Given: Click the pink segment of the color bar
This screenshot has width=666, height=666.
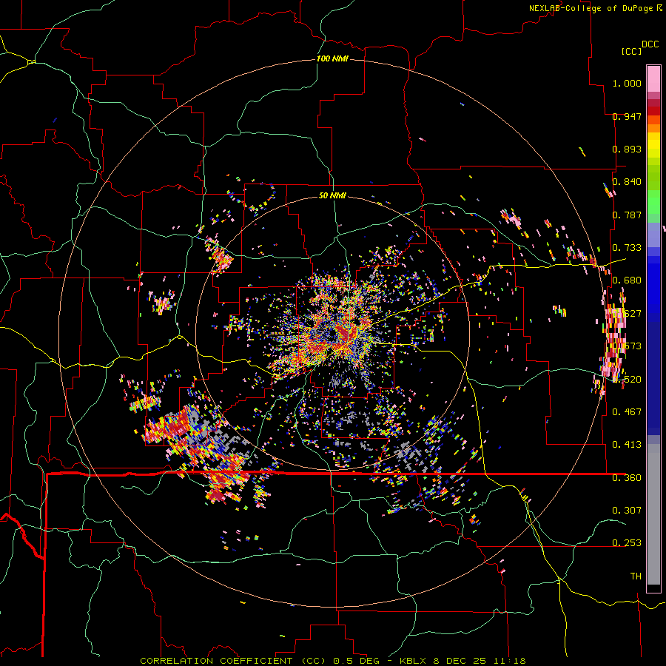Looking at the screenshot, I should pyautogui.click(x=653, y=79).
